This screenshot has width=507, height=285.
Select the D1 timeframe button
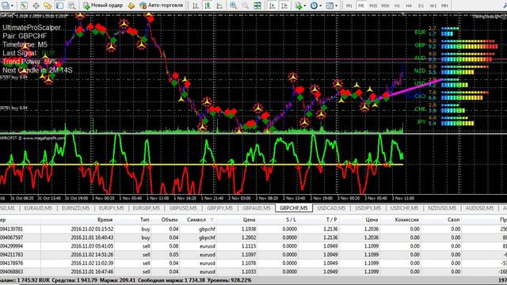click(421, 6)
